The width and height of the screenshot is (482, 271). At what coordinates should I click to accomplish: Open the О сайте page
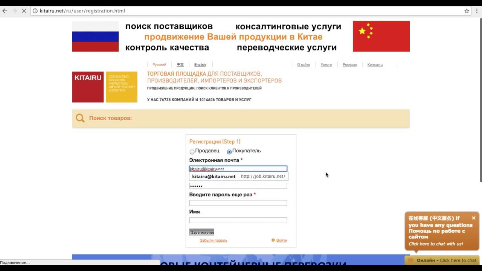point(304,65)
